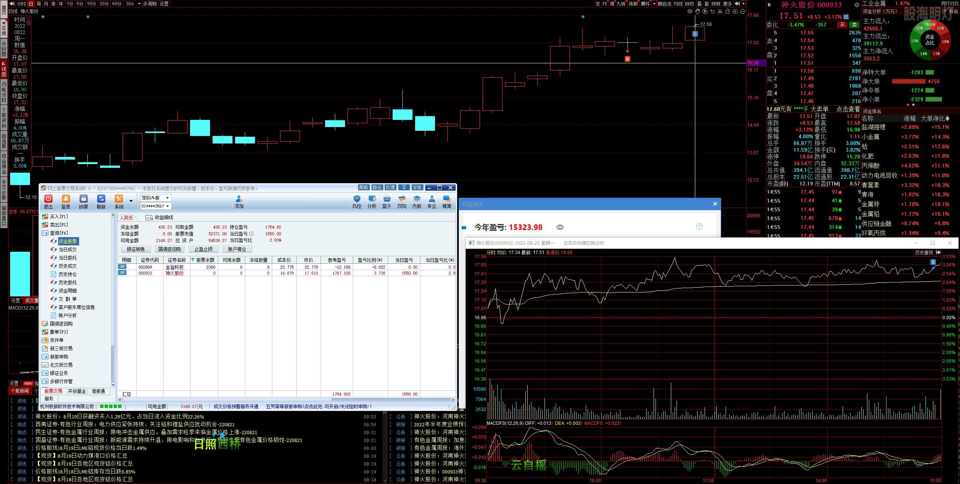Select the 15分 period button
The height and width of the screenshot is (484, 960).
(91, 4)
